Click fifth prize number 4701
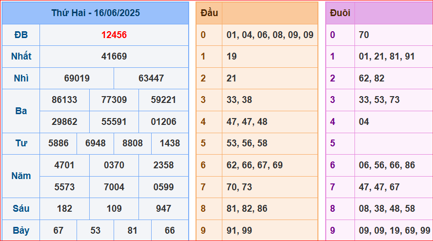This screenshot has width=433, height=241. (64, 165)
